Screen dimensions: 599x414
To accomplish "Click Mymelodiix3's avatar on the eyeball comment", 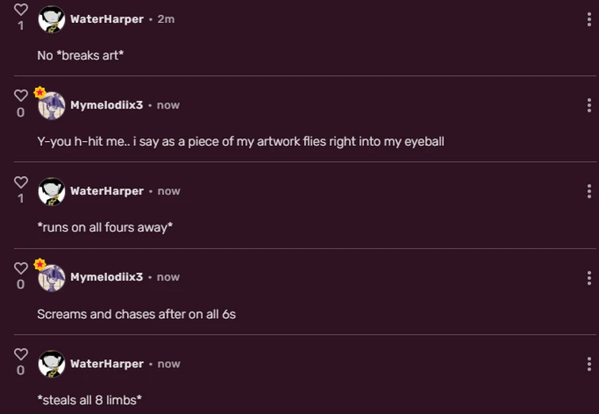I will click(52, 105).
